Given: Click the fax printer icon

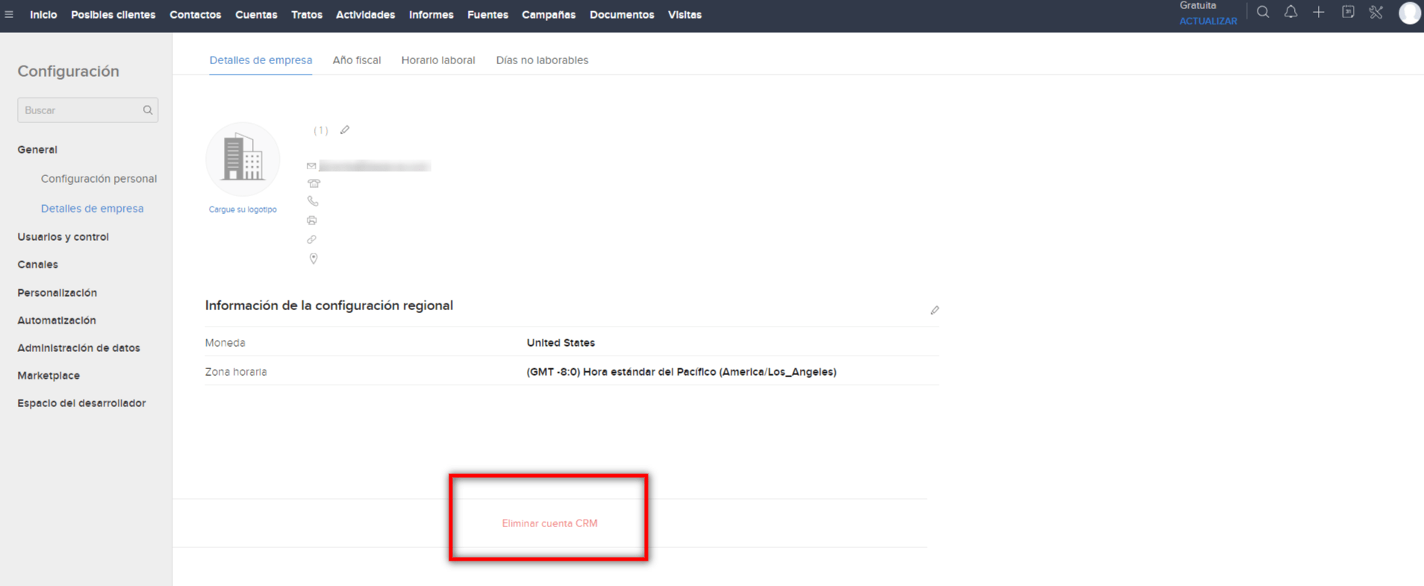Looking at the screenshot, I should click(312, 221).
